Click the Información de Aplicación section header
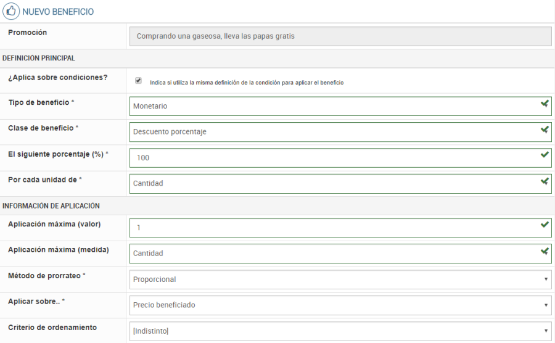Screen dimensions: 555x343 tap(51, 205)
